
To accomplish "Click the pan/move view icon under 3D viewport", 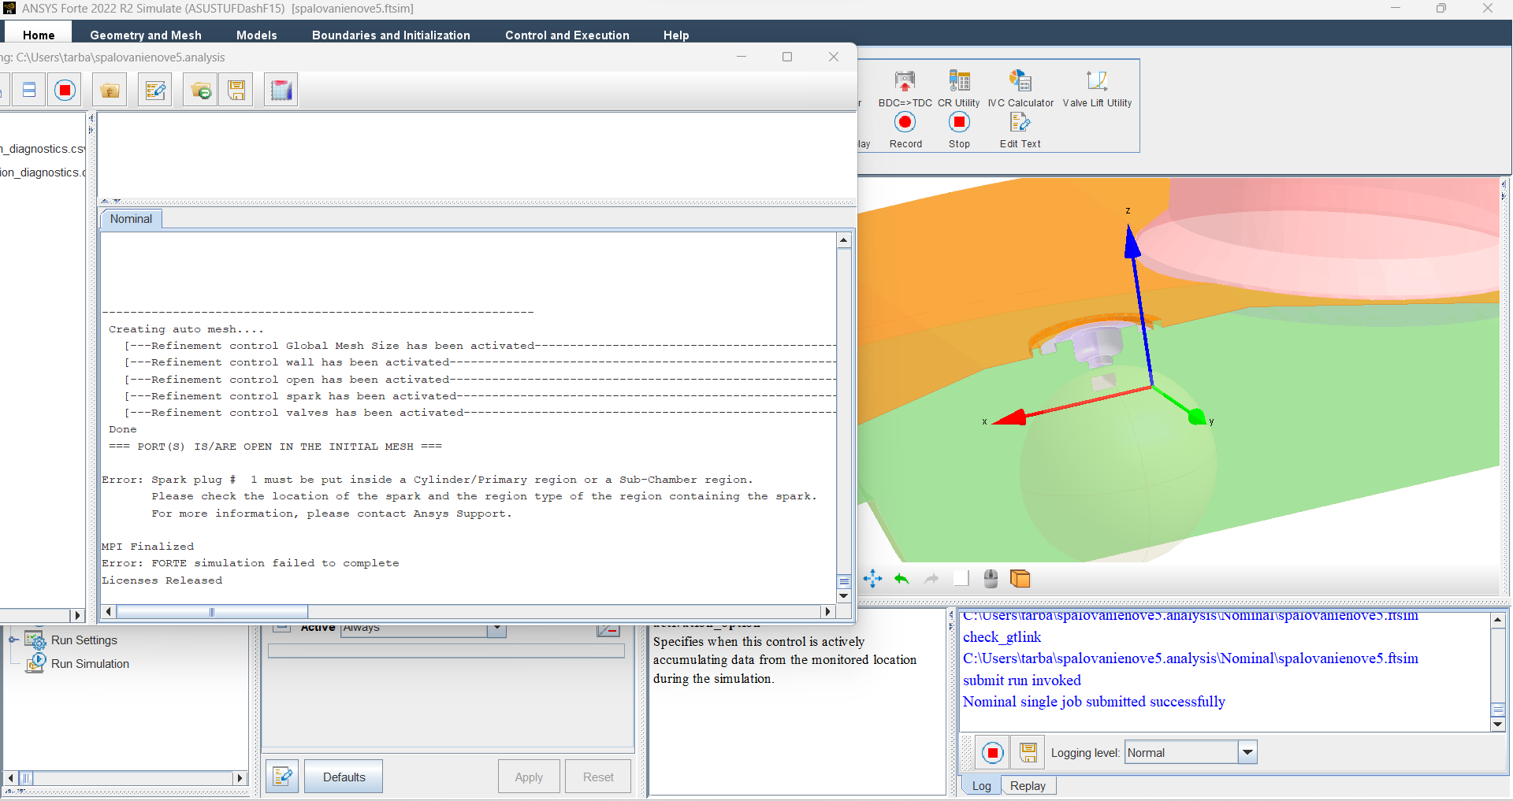I will coord(872,579).
